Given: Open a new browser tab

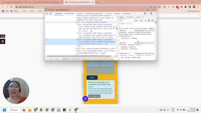Looking at the screenshot, I should tap(98, 2).
